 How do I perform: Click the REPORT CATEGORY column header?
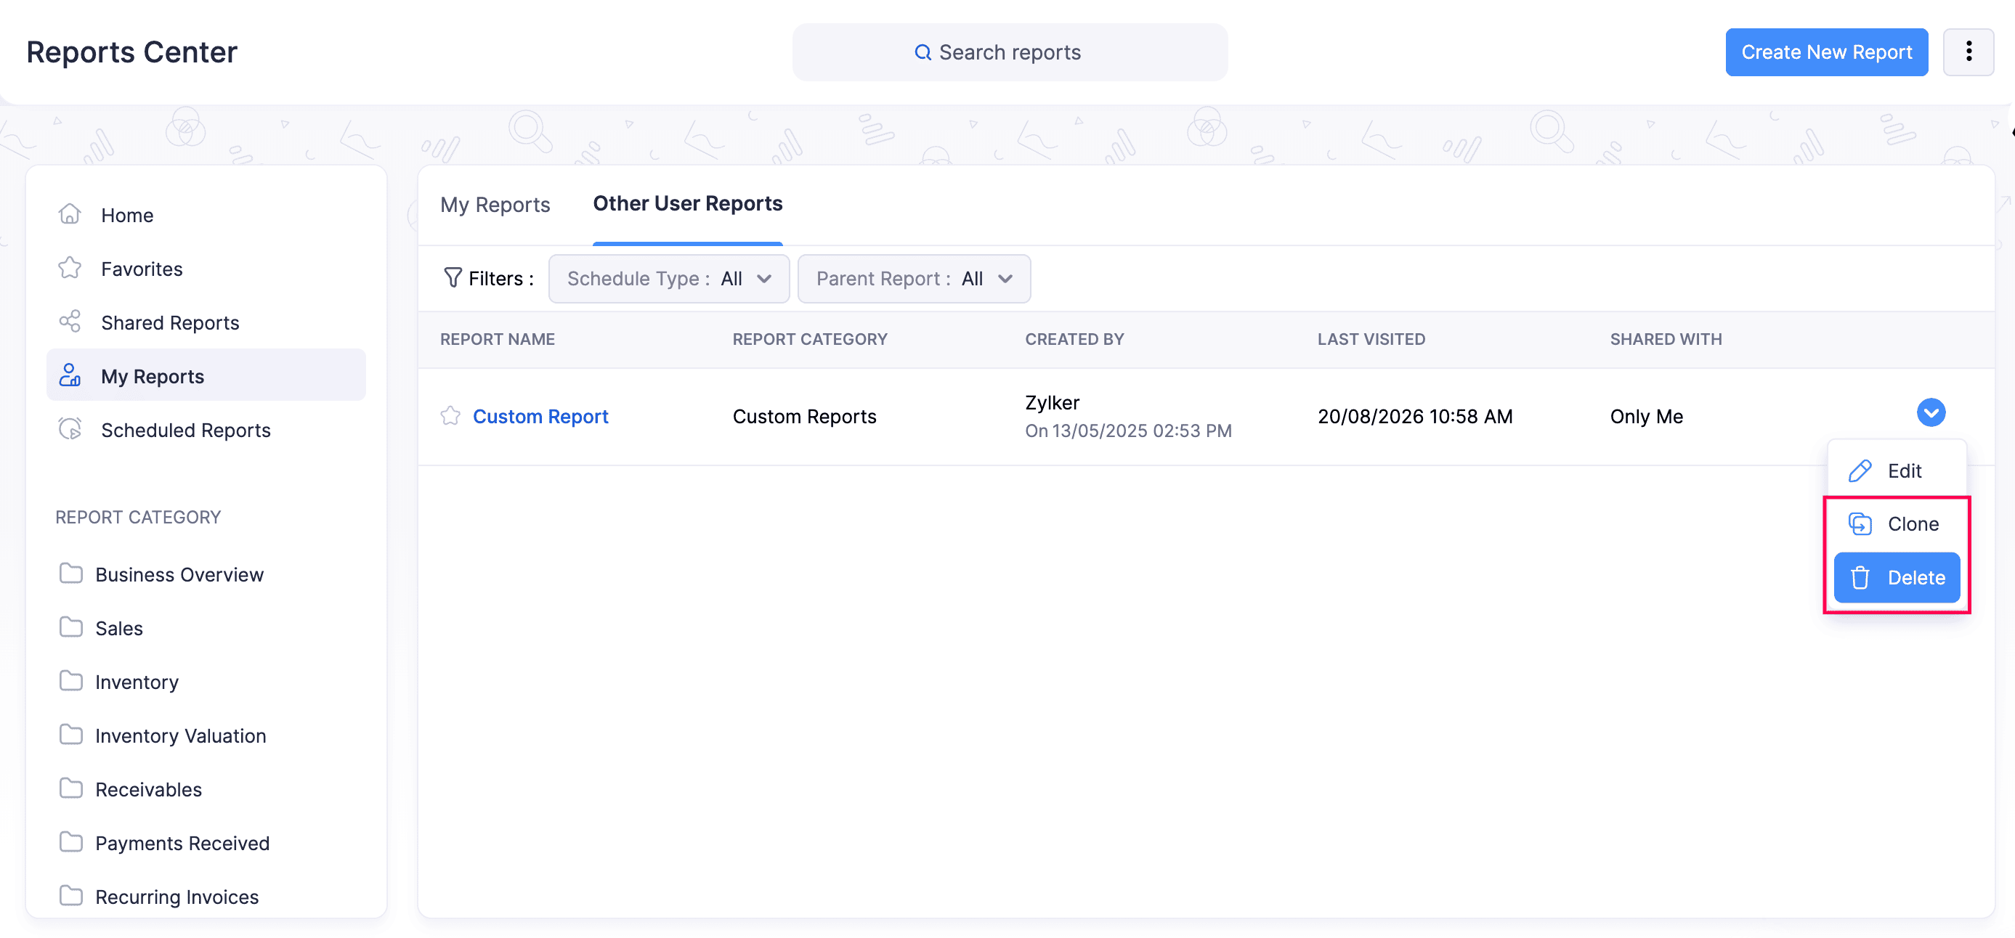coord(810,338)
